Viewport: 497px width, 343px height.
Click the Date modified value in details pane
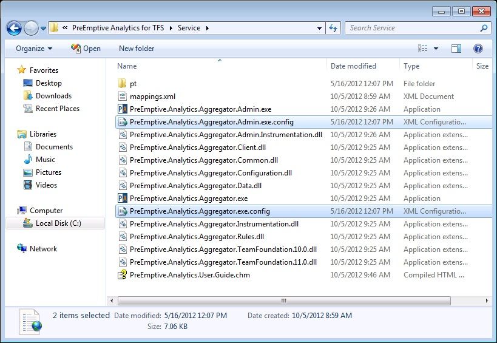point(195,316)
